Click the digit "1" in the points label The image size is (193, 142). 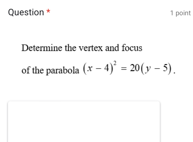pos(172,13)
